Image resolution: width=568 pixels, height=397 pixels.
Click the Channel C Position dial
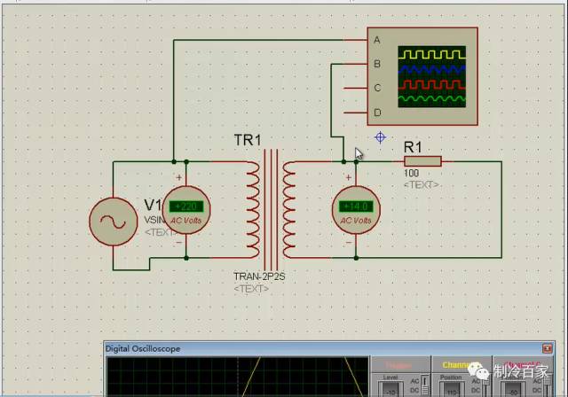(513, 389)
